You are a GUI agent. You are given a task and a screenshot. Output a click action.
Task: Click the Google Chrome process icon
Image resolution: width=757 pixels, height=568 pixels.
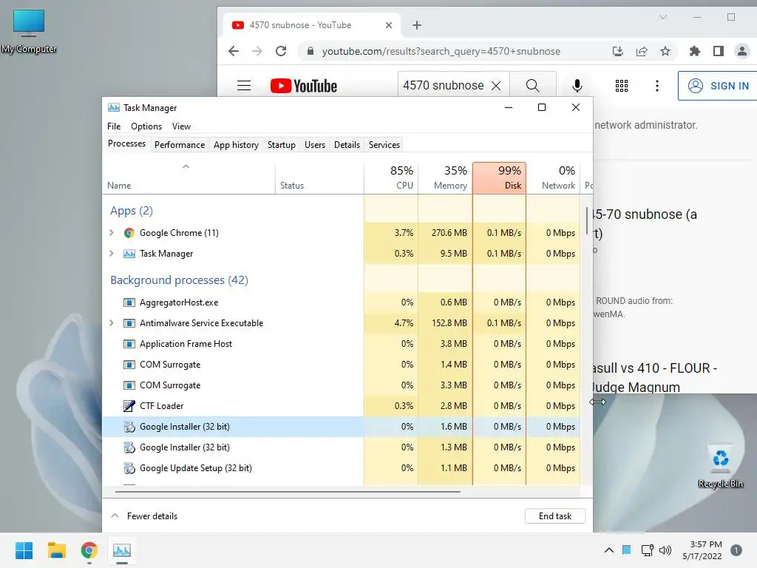coord(129,233)
